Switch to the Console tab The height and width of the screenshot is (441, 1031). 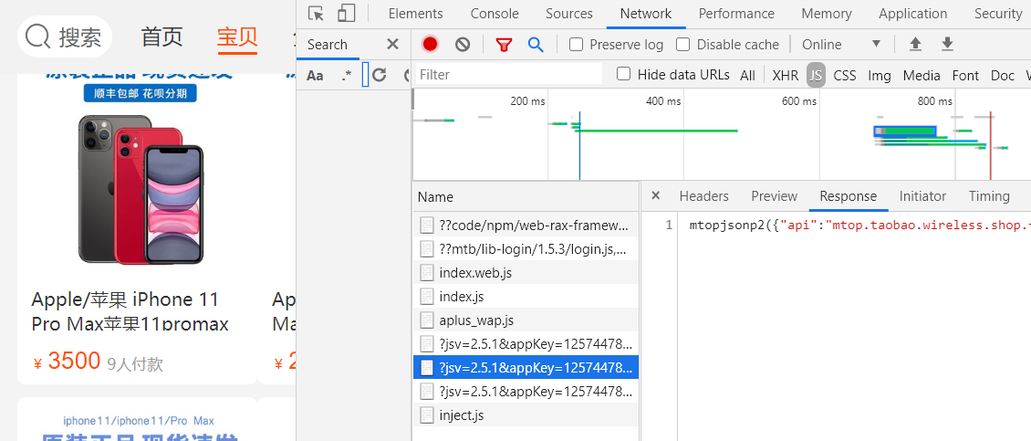coord(495,14)
